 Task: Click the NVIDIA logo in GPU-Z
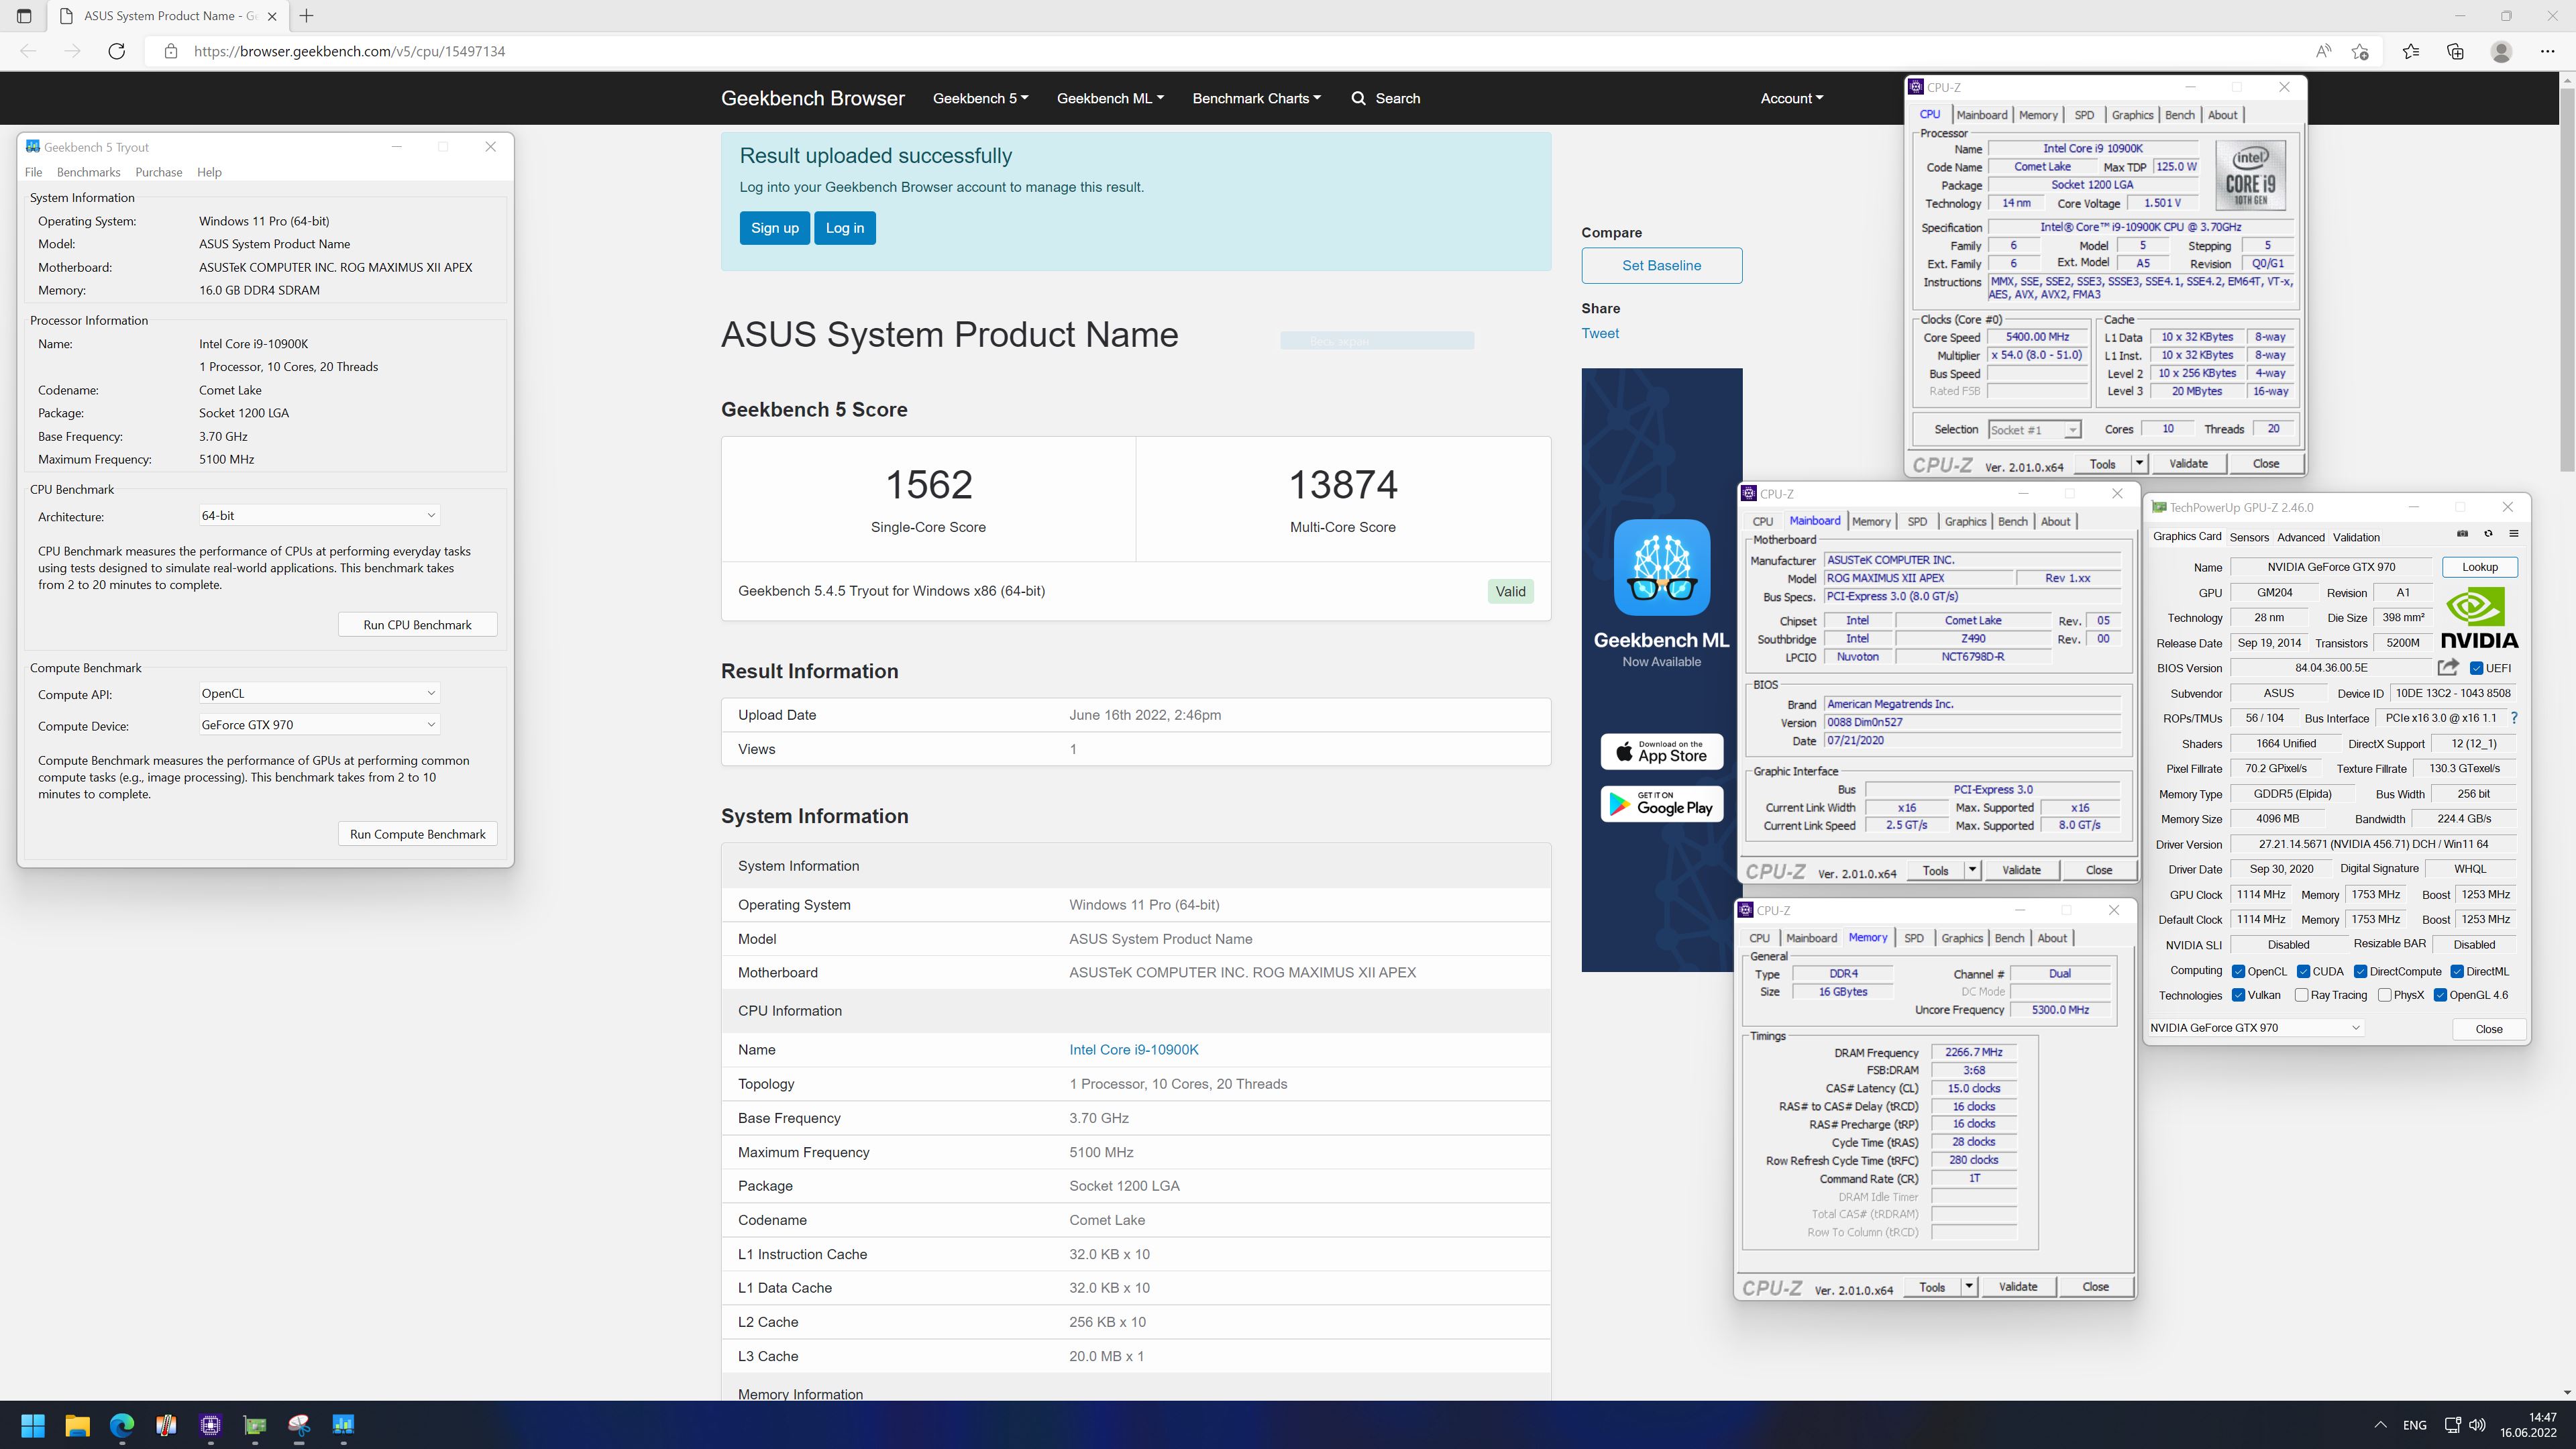pos(2479,618)
